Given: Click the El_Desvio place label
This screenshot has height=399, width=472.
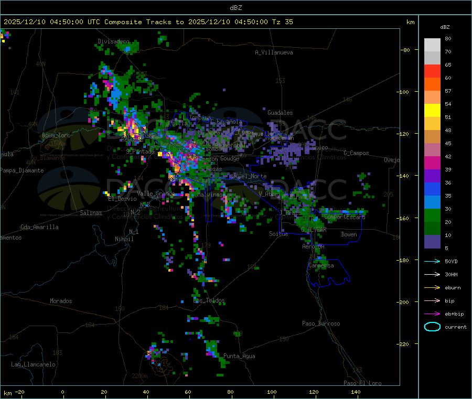Looking at the screenshot, I should (x=123, y=199).
